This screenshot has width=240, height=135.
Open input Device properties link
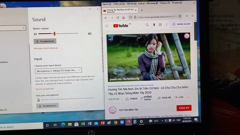[45, 89]
